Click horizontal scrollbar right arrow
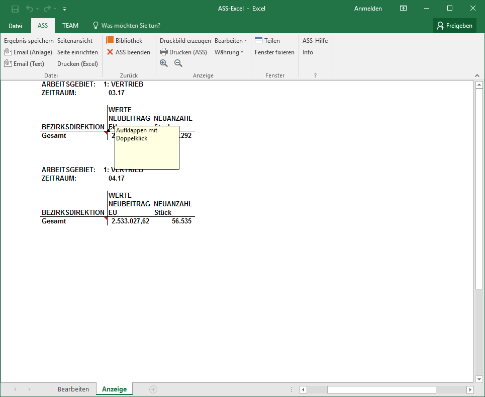Screen dimensions: 485x397 click(470, 389)
